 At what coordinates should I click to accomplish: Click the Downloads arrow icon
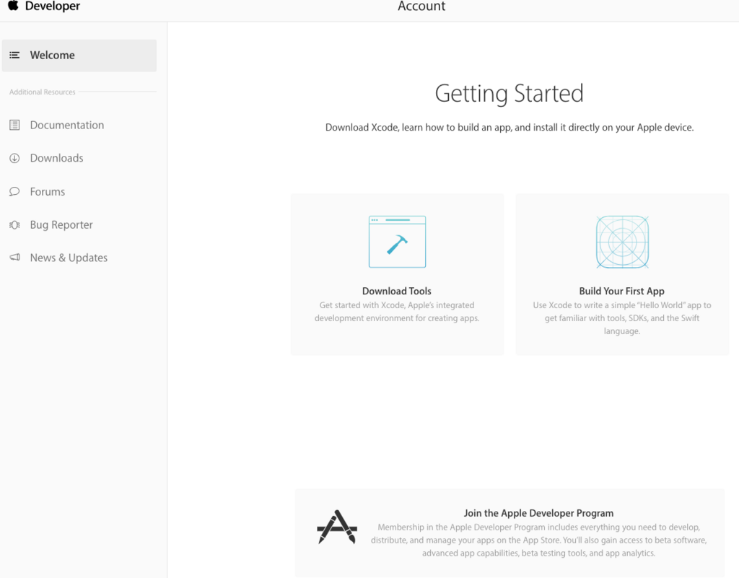(x=14, y=158)
